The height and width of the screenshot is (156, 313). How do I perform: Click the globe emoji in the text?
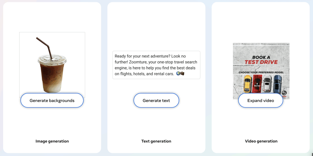[x=178, y=73]
